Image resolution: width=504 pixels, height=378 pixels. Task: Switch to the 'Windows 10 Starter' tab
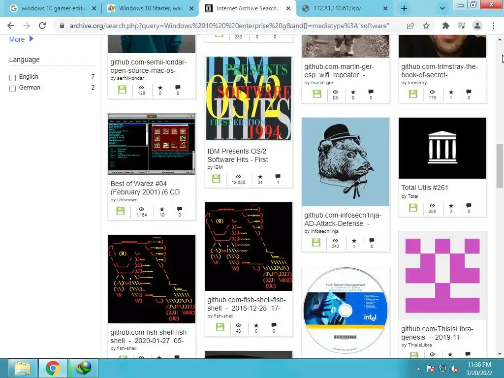coord(150,8)
